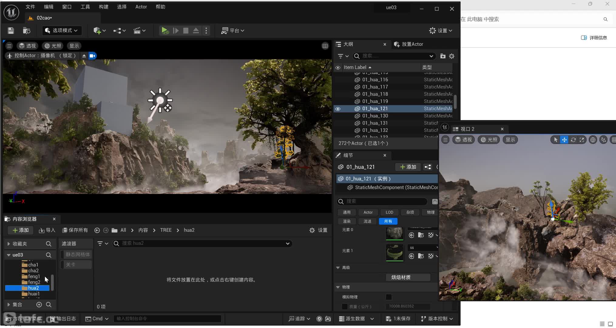Open the Actor menu
The image size is (616, 328).
[x=141, y=7]
